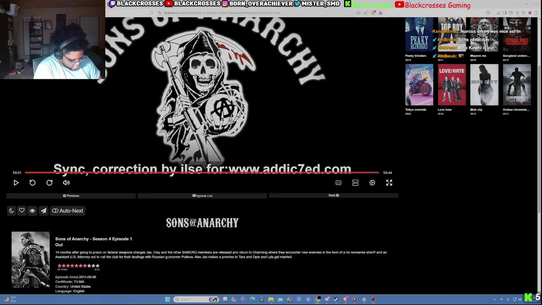Click the 'Tokyo override' title text
Viewport: 542px width, 305px height.
pyautogui.click(x=416, y=110)
